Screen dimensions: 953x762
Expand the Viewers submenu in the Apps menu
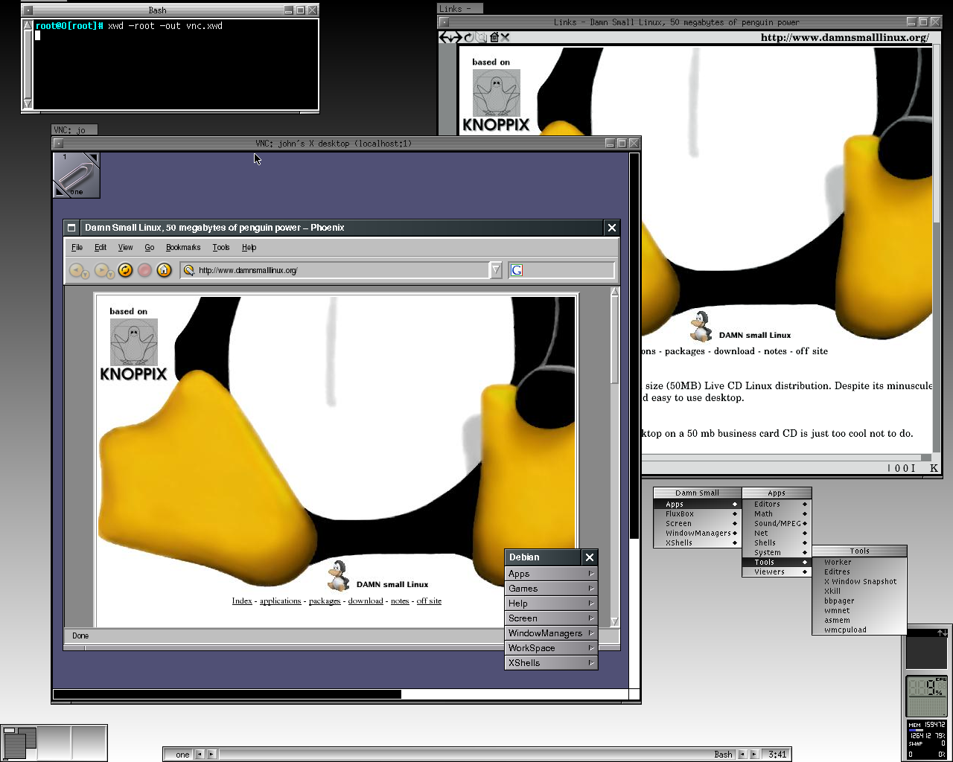[x=777, y=571]
